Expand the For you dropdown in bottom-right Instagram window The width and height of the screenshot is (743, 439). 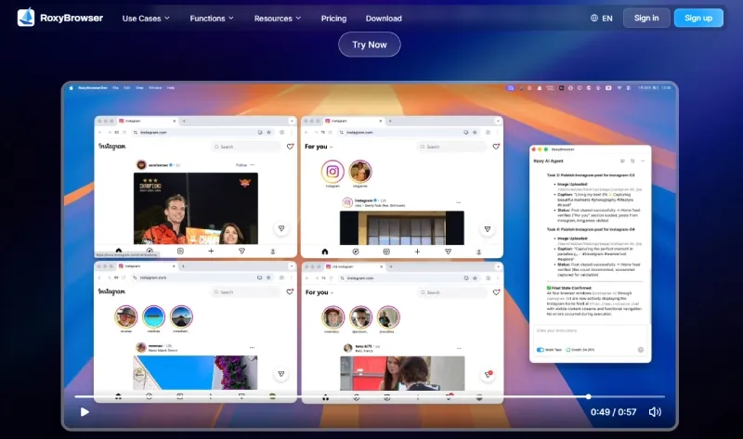[x=319, y=292]
